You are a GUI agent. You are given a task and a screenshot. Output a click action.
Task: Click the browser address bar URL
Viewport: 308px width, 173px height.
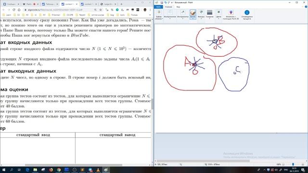pos(55,10)
